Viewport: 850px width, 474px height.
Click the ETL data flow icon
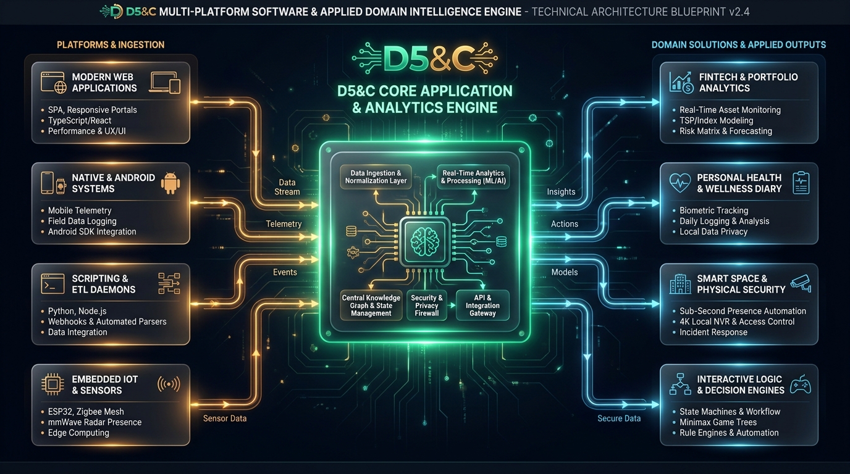tap(169, 283)
